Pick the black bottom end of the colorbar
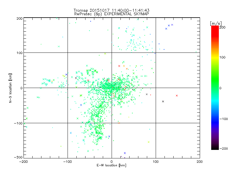235x176 pixels. (x=215, y=148)
